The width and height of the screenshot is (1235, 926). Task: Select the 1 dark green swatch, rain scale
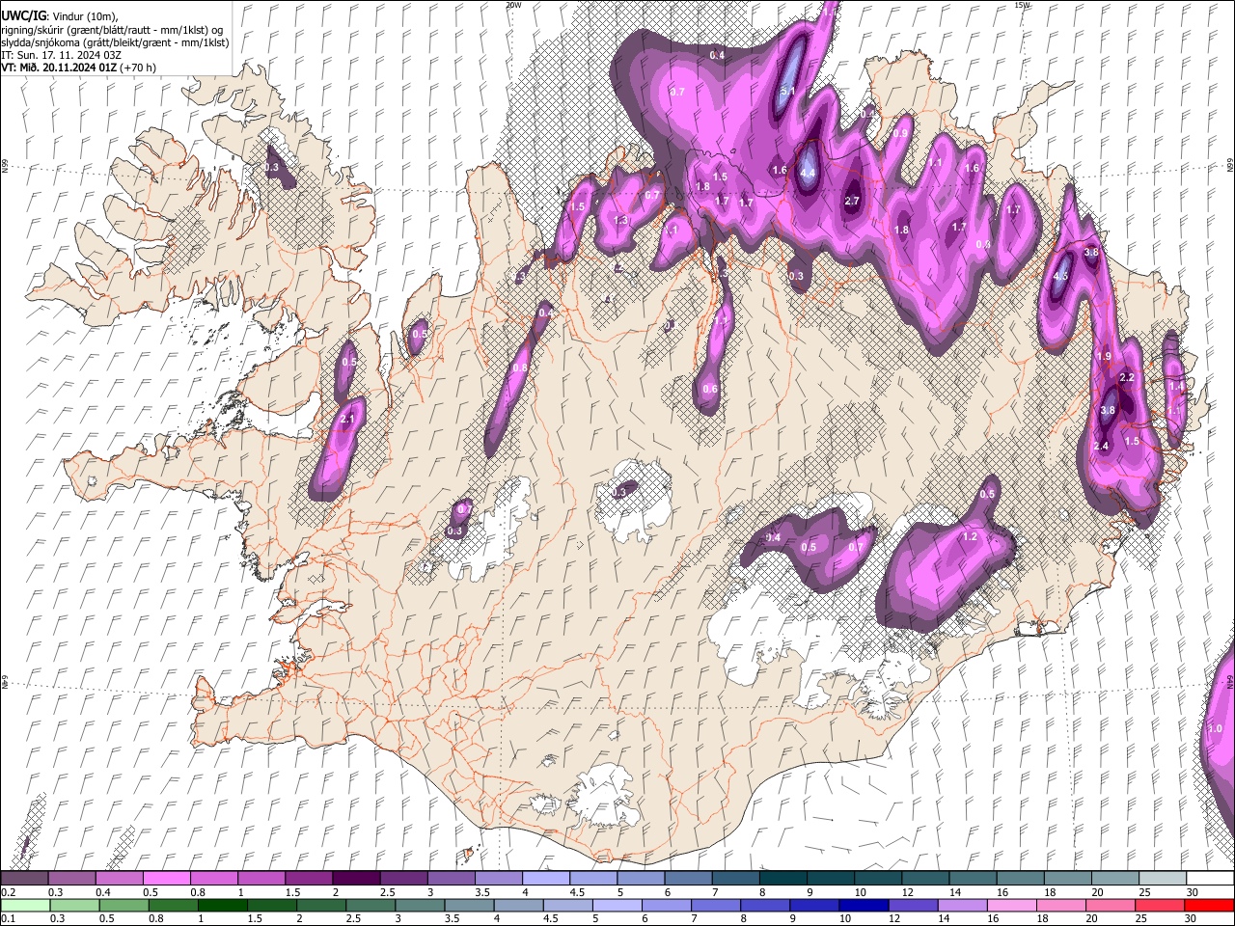[x=222, y=905]
